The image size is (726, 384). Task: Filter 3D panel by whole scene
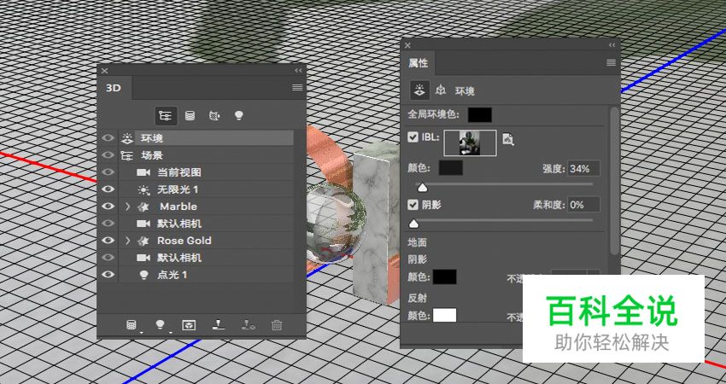pyautogui.click(x=166, y=116)
